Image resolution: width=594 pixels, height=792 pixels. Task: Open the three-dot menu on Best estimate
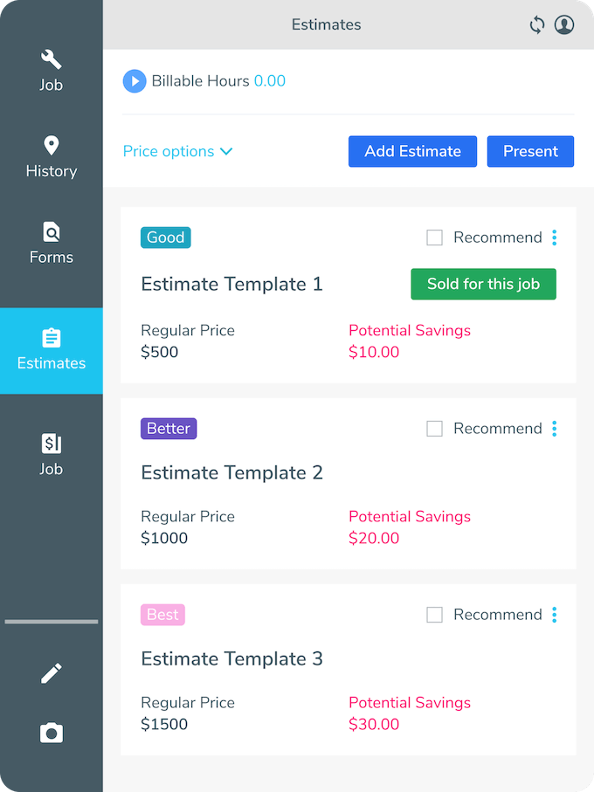point(554,615)
